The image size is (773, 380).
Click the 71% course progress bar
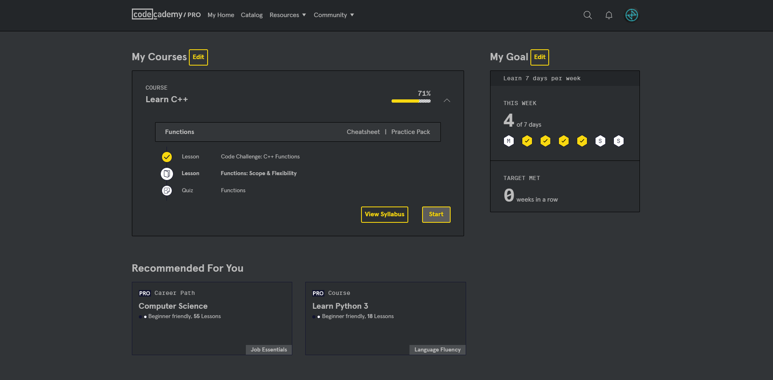(x=411, y=101)
